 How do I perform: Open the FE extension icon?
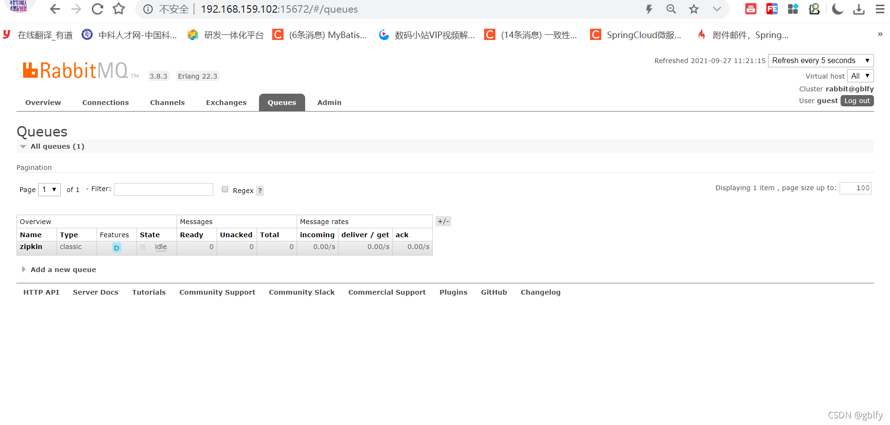[772, 9]
